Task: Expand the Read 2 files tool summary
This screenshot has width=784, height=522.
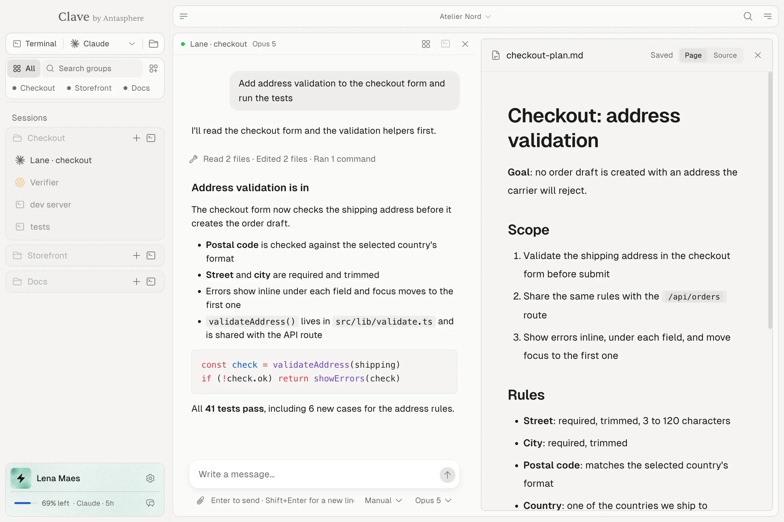Action: tap(282, 159)
